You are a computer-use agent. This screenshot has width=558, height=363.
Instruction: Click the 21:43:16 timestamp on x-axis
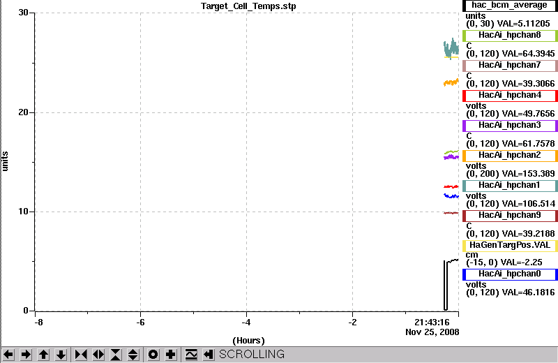432,323
